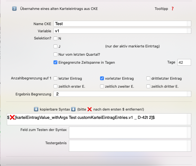Screen dimensions: 196x166
Task: Click the red question mark Tooltipp icon
Action: [x=173, y=9]
